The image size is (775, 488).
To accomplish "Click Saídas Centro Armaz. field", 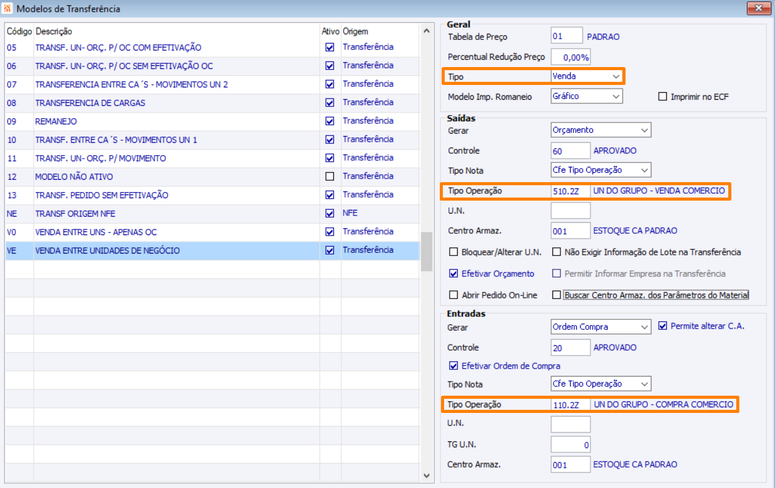I will (x=571, y=231).
